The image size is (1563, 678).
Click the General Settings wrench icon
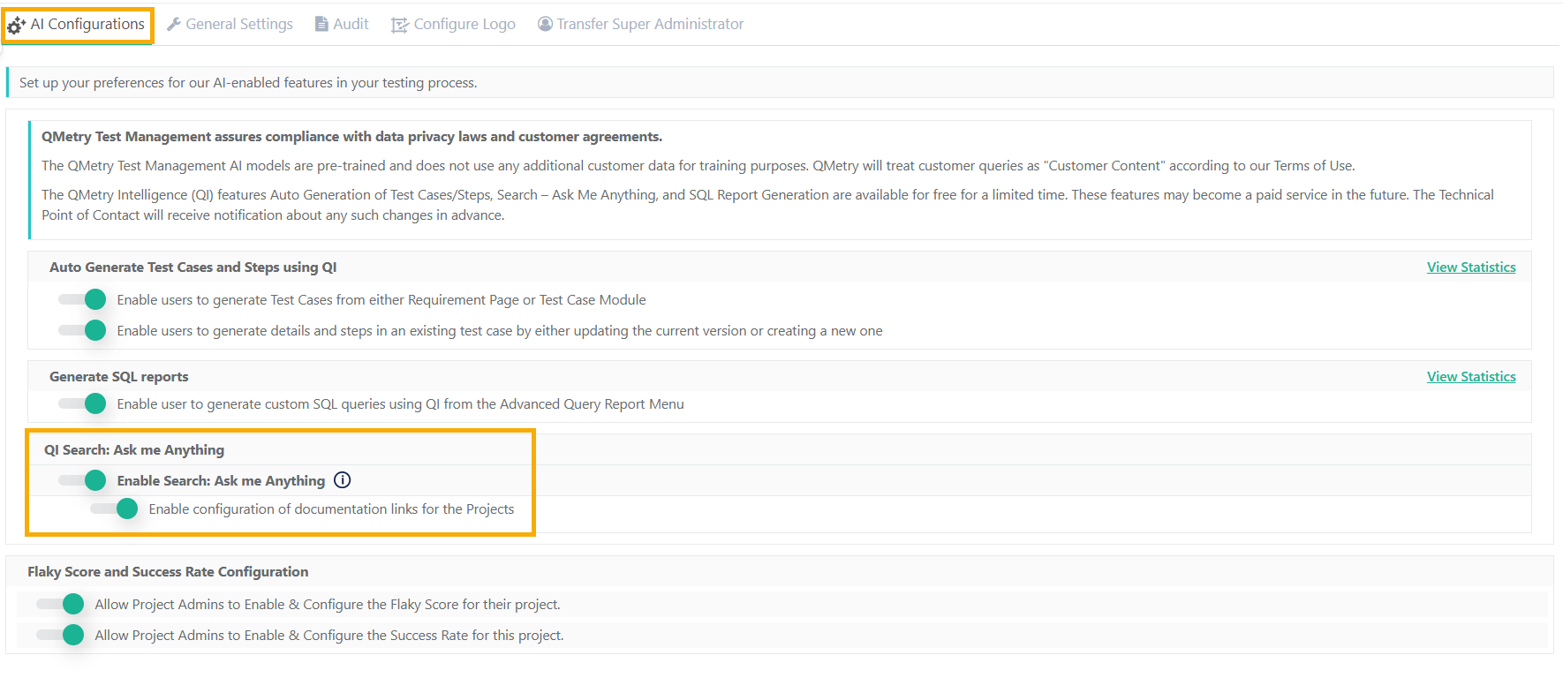(174, 25)
